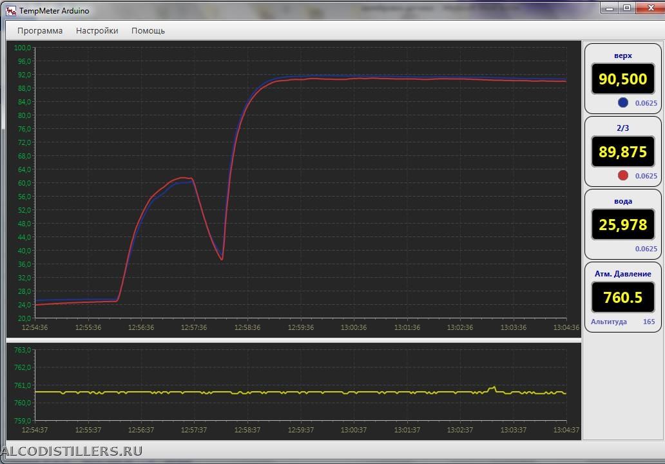Image resolution: width=665 pixels, height=464 pixels.
Task: Click the 2/3 sensor label
Action: [x=622, y=128]
